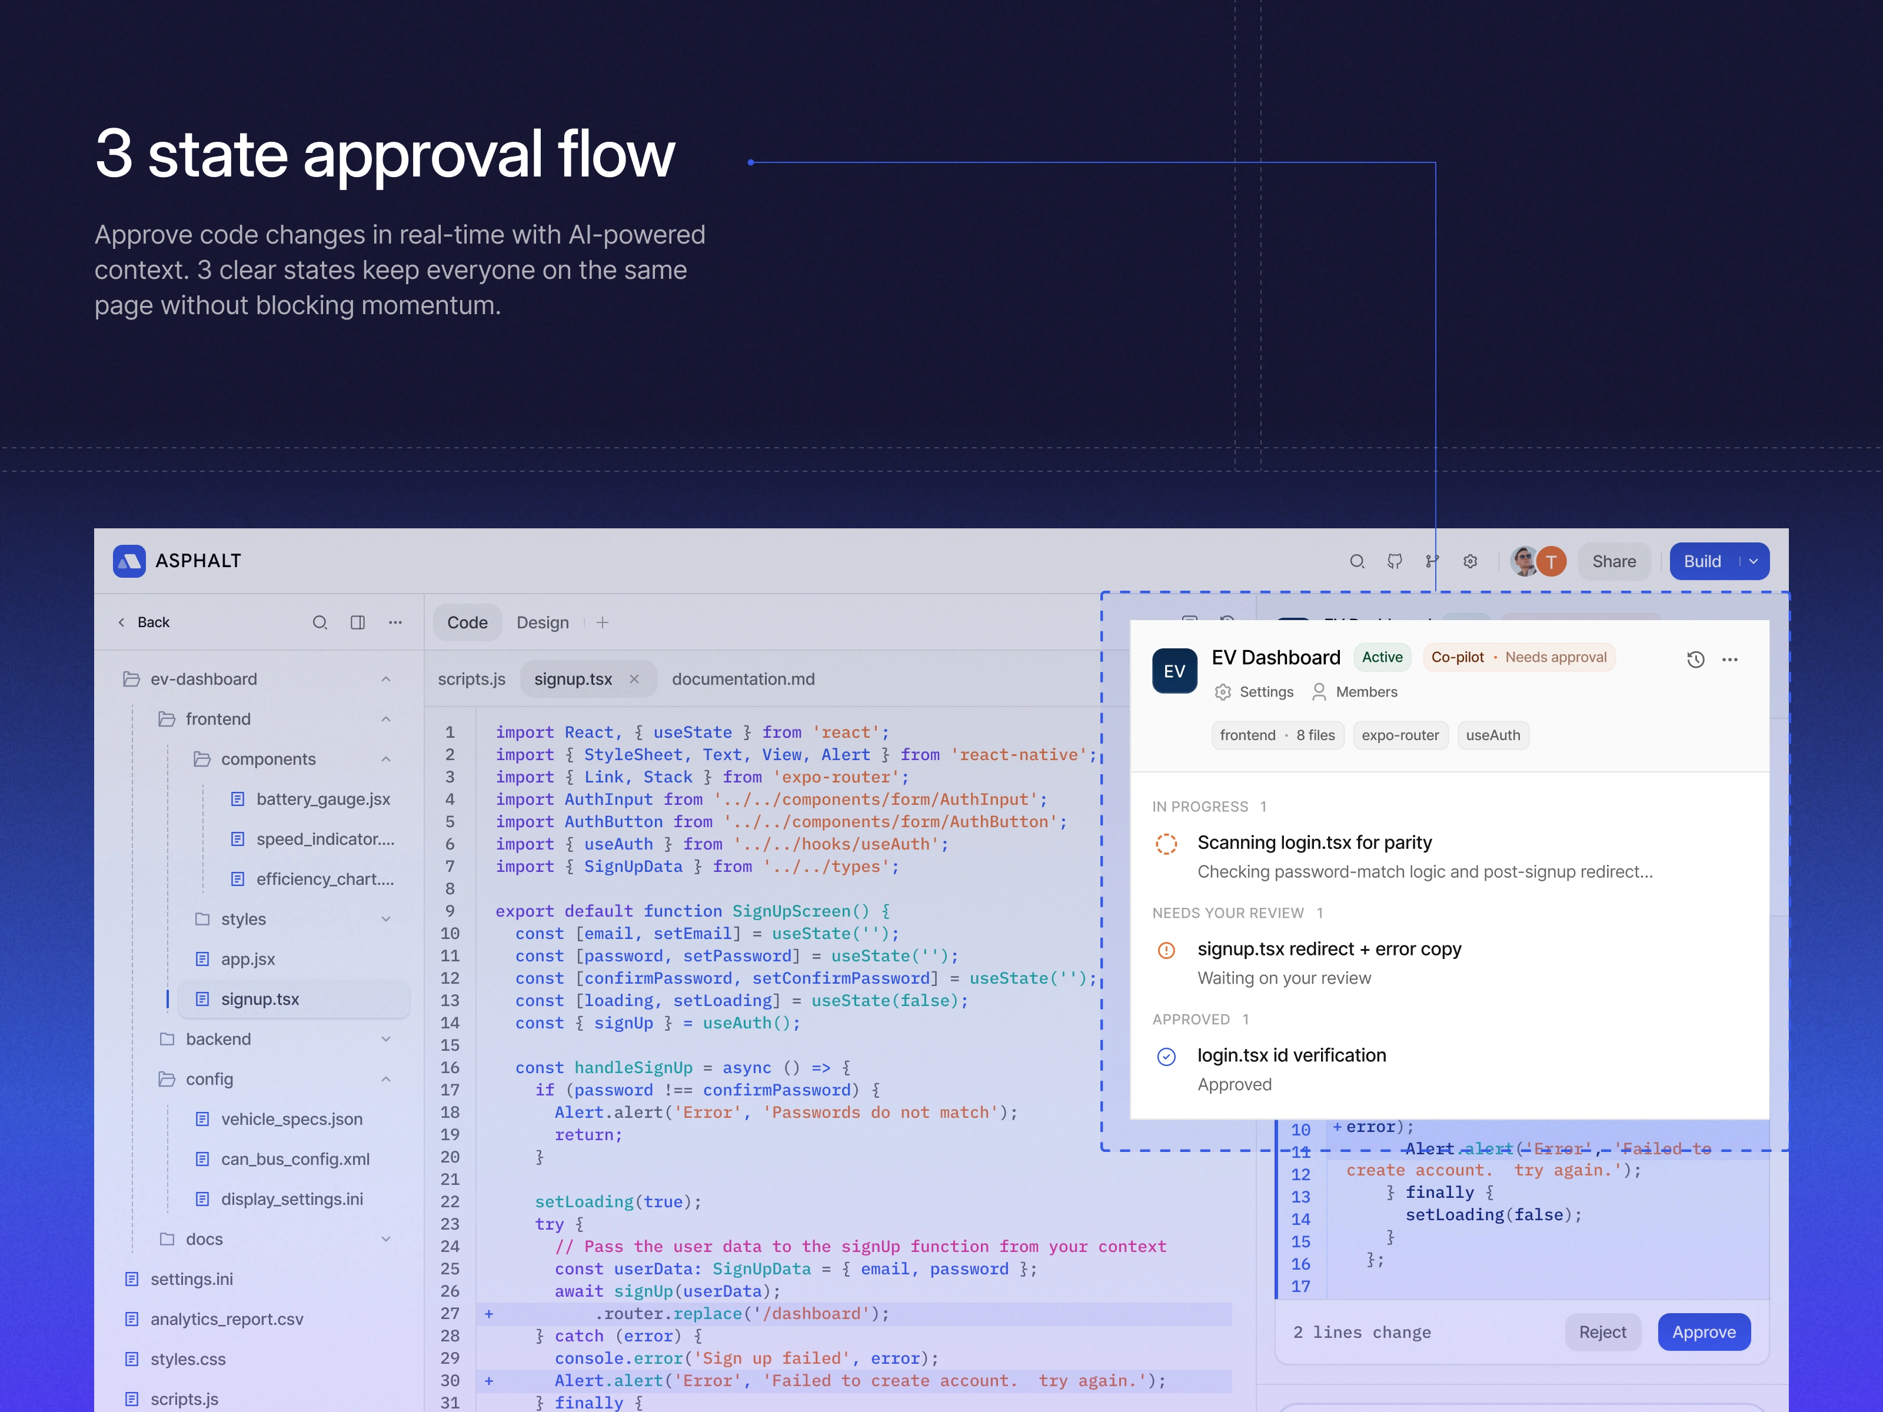Approve the 2 lines change

(1704, 1332)
